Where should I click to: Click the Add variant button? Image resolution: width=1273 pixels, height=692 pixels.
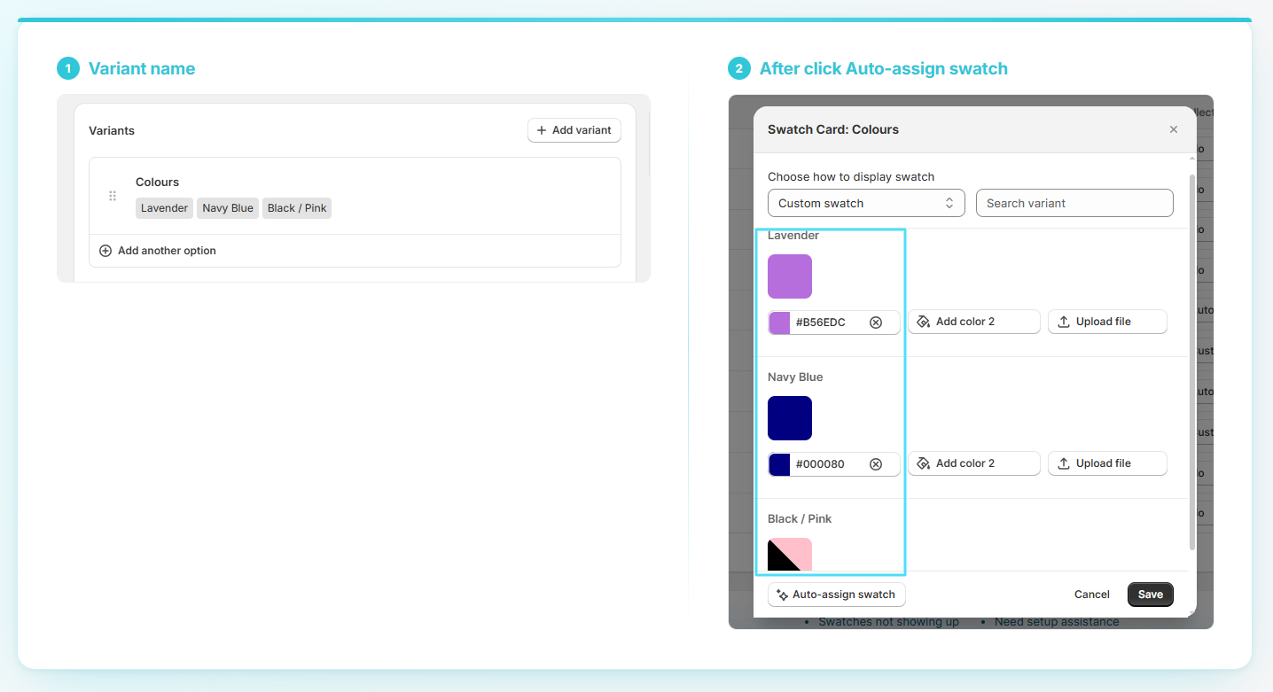[x=574, y=130]
